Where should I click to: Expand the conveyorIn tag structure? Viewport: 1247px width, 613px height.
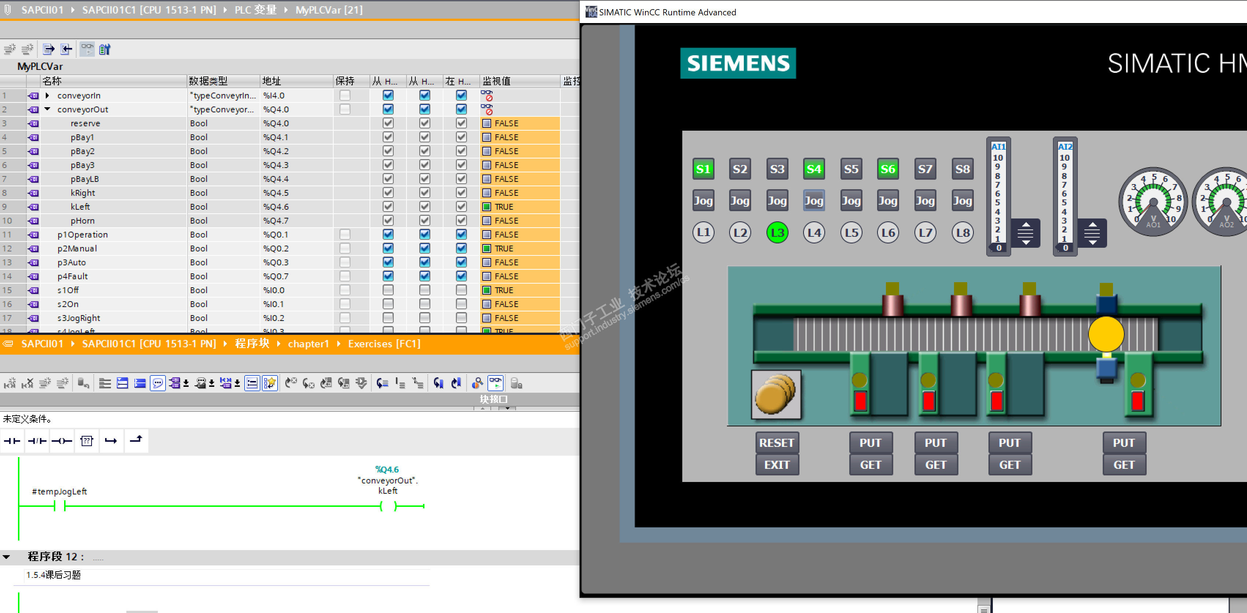(x=48, y=95)
